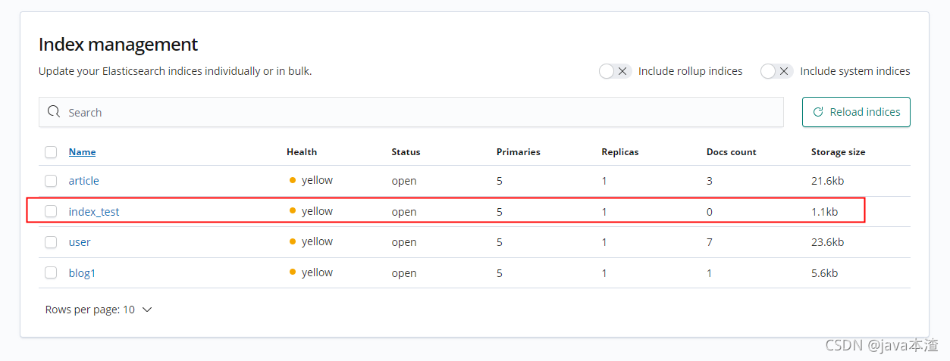The image size is (950, 361).
Task: Toggle Include rollup indices switch
Action: pyautogui.click(x=615, y=71)
